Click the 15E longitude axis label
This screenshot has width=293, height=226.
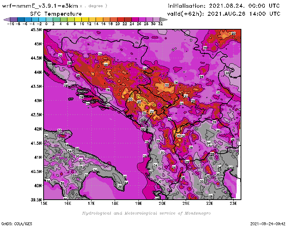coord(44,203)
